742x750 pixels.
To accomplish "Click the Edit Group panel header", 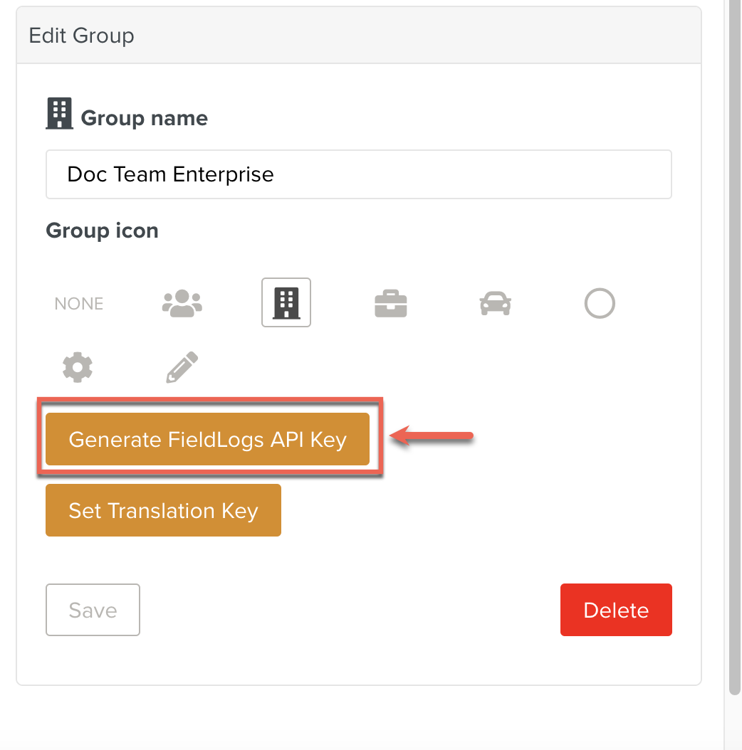I will tap(358, 36).
